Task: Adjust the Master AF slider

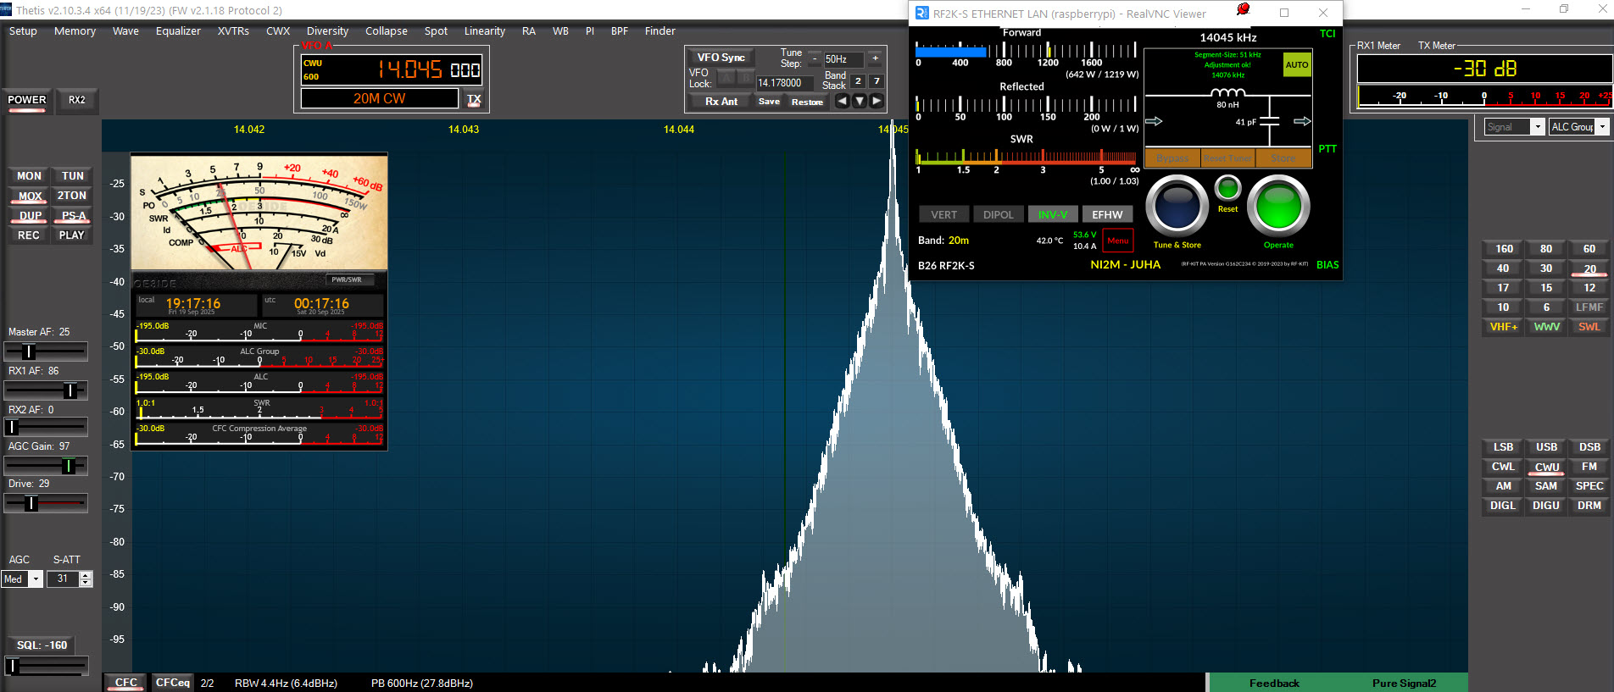Action: tap(46, 351)
